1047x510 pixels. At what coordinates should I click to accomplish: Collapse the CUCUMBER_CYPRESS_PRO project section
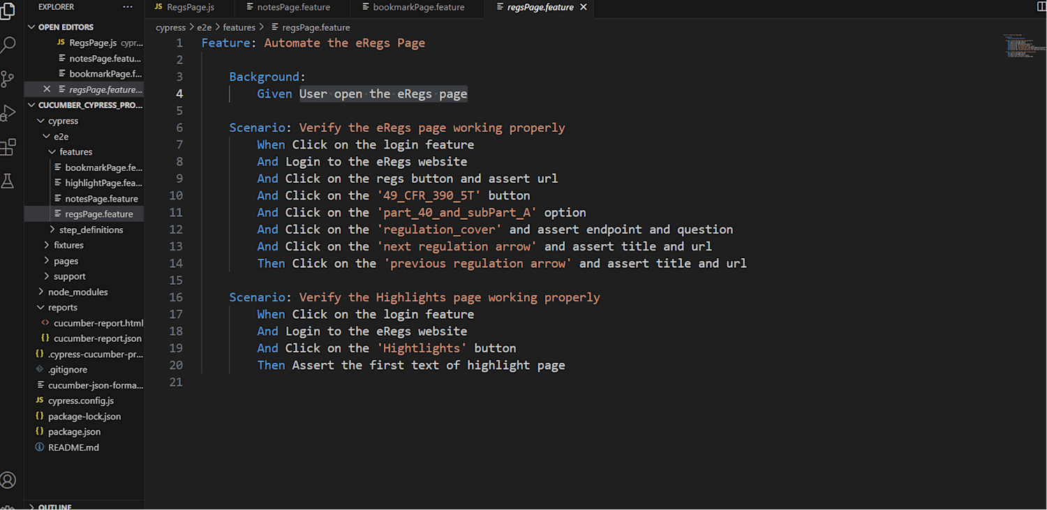coord(31,105)
